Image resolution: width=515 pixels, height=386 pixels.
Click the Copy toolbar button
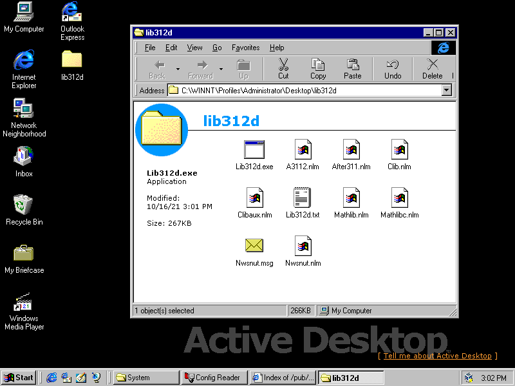318,69
